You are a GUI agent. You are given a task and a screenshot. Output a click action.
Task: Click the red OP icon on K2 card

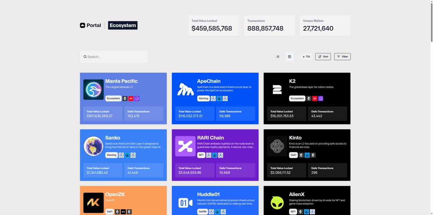point(315,98)
